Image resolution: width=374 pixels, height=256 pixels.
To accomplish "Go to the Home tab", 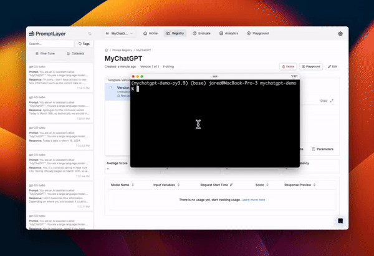I will (150, 33).
